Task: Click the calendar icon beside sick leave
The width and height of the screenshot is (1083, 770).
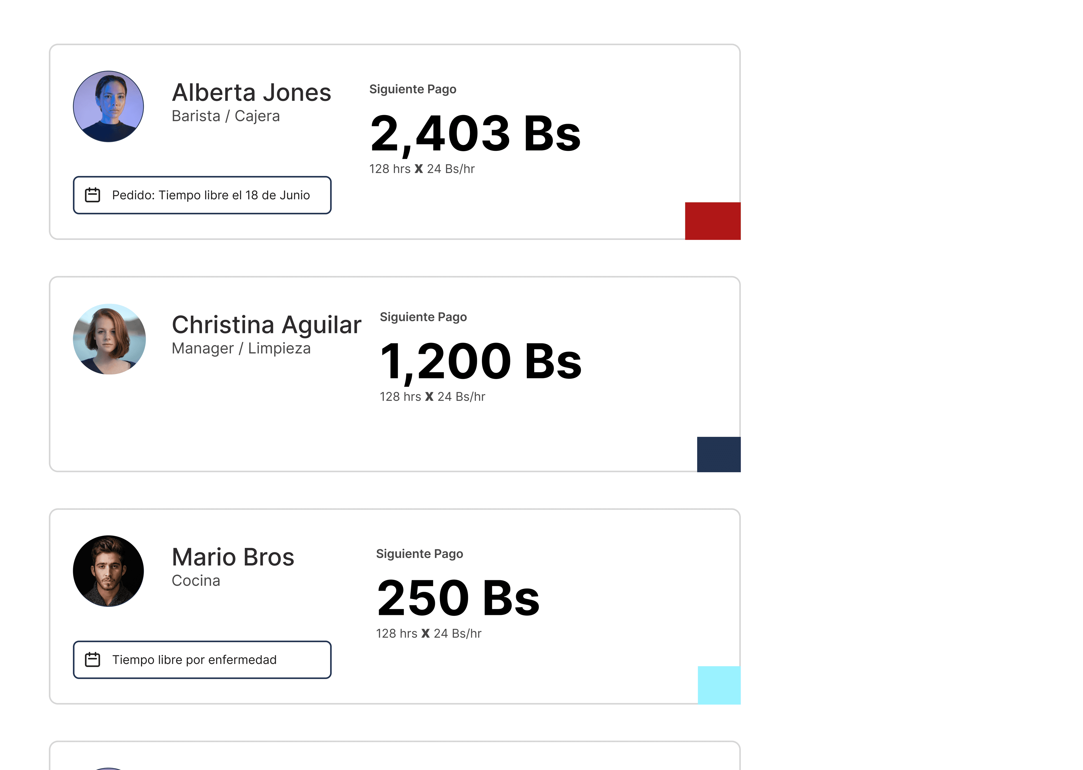Action: pyautogui.click(x=93, y=659)
